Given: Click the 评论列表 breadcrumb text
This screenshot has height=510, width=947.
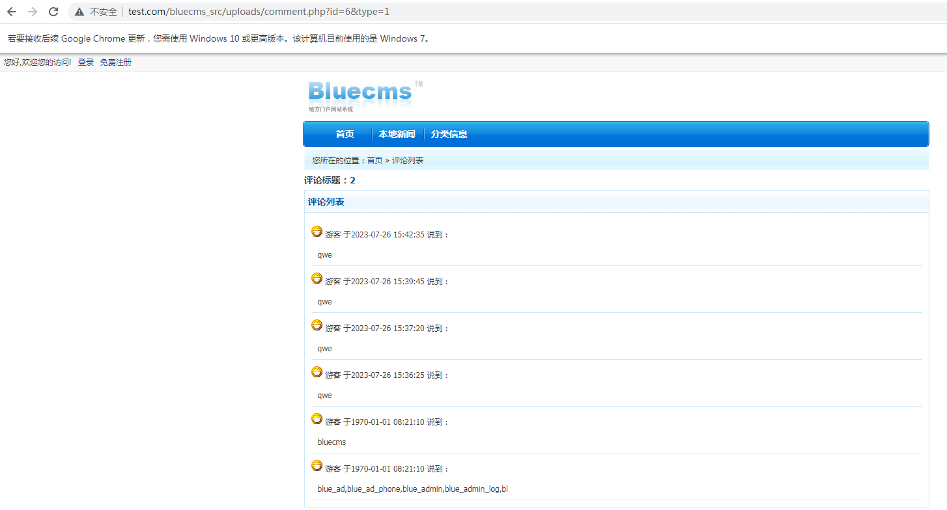Looking at the screenshot, I should [x=408, y=160].
